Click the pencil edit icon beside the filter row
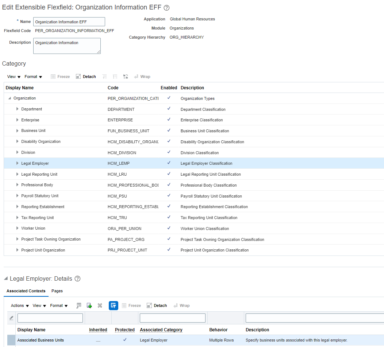 tap(11, 317)
